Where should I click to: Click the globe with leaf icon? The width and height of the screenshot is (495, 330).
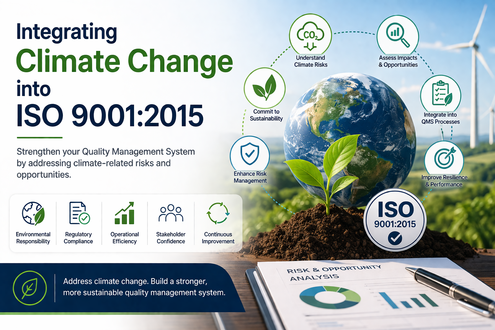pyautogui.click(x=33, y=213)
